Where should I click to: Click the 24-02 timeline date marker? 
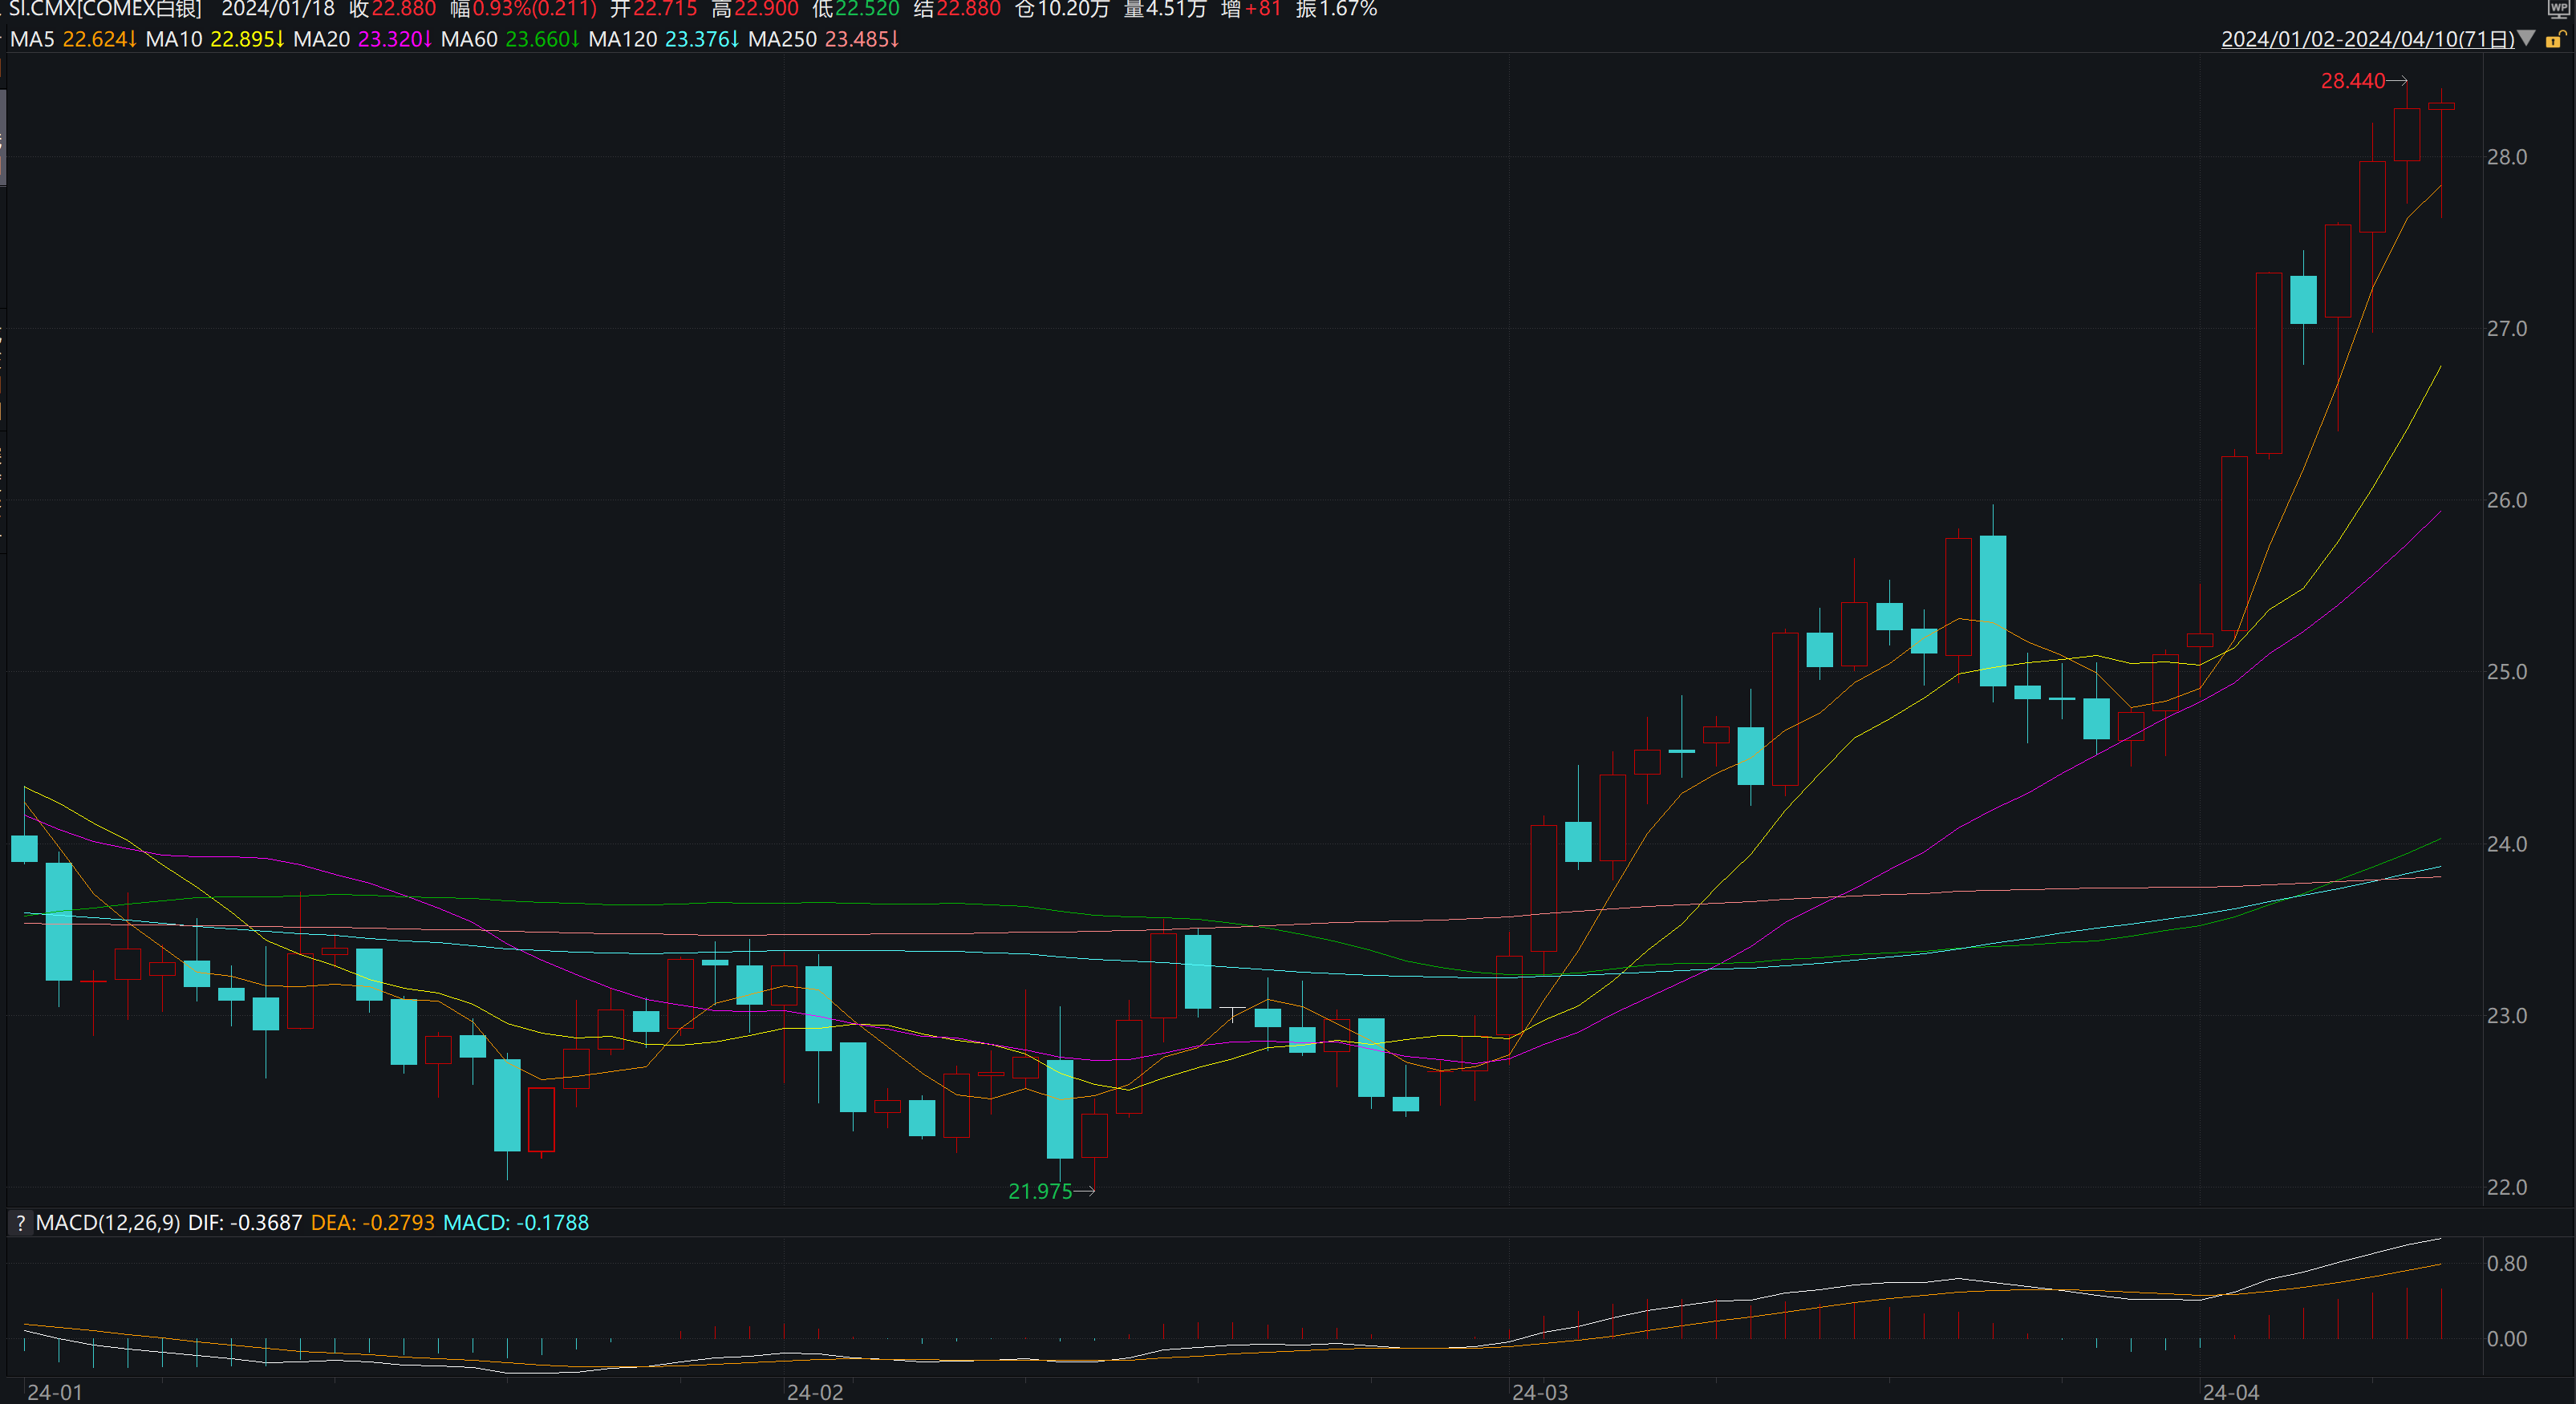tap(814, 1393)
